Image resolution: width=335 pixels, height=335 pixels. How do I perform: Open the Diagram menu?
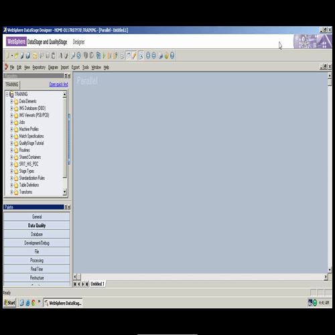pos(53,67)
